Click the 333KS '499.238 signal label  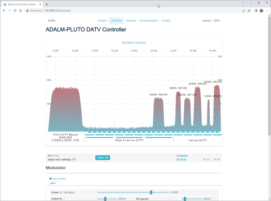(213, 82)
